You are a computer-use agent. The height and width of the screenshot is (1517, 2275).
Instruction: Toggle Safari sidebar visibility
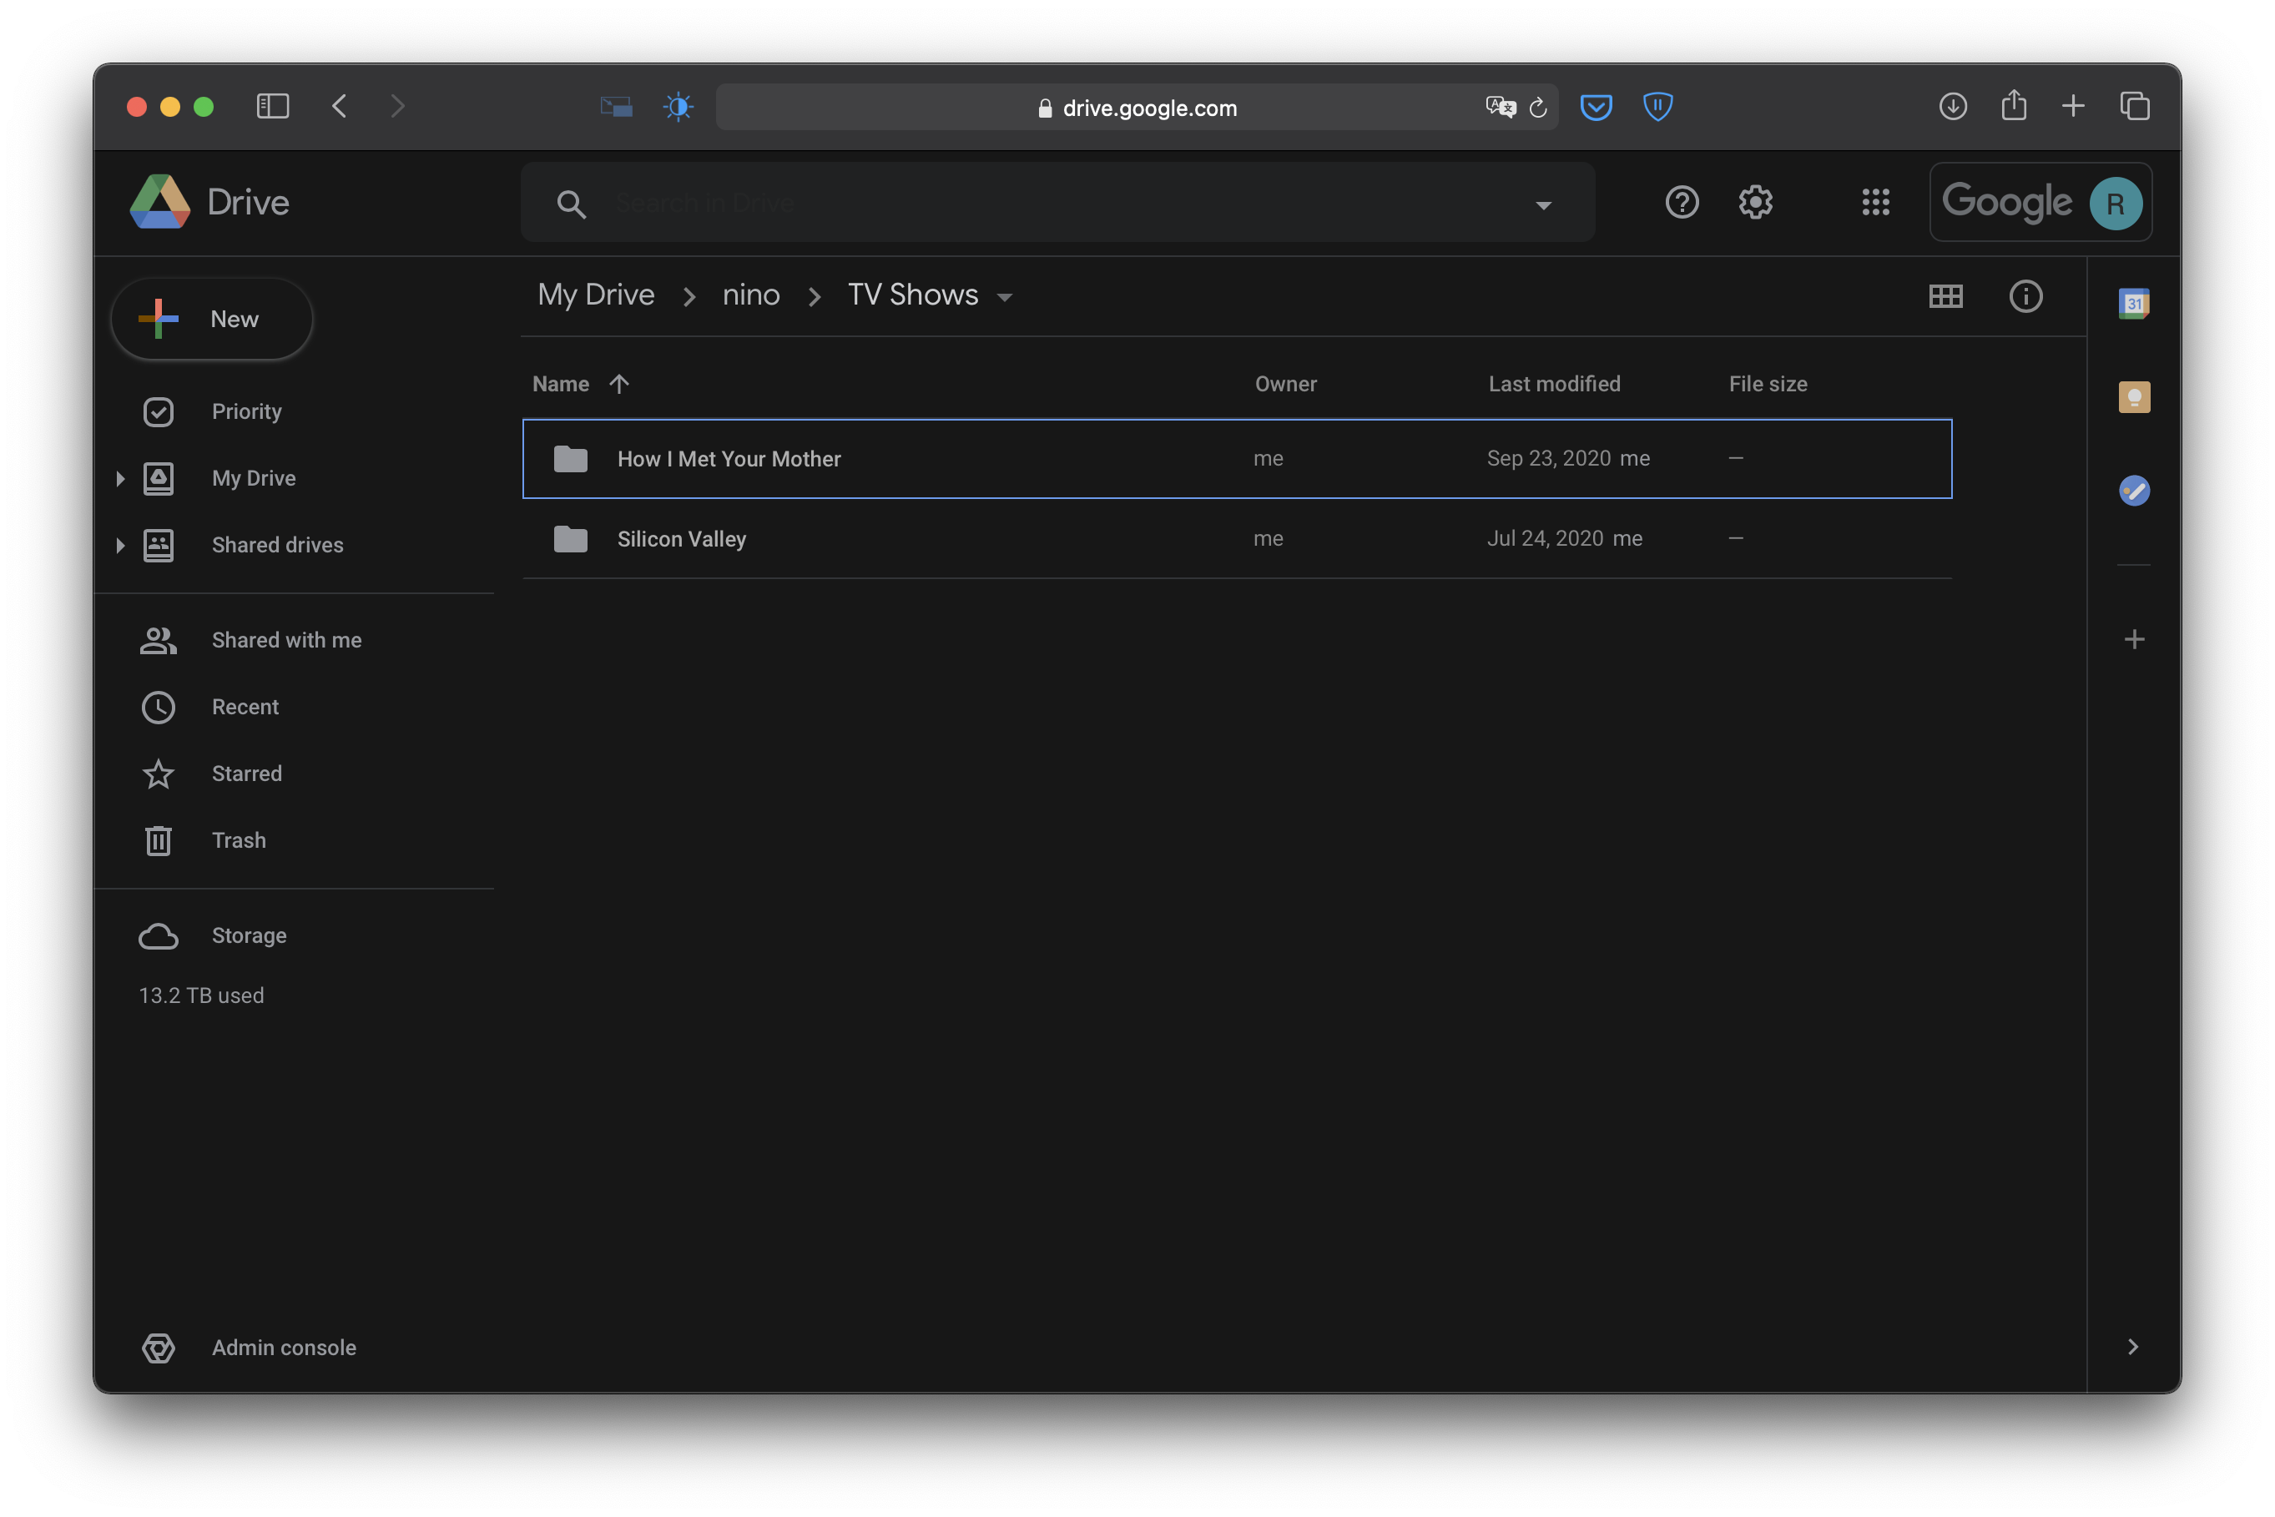[273, 107]
